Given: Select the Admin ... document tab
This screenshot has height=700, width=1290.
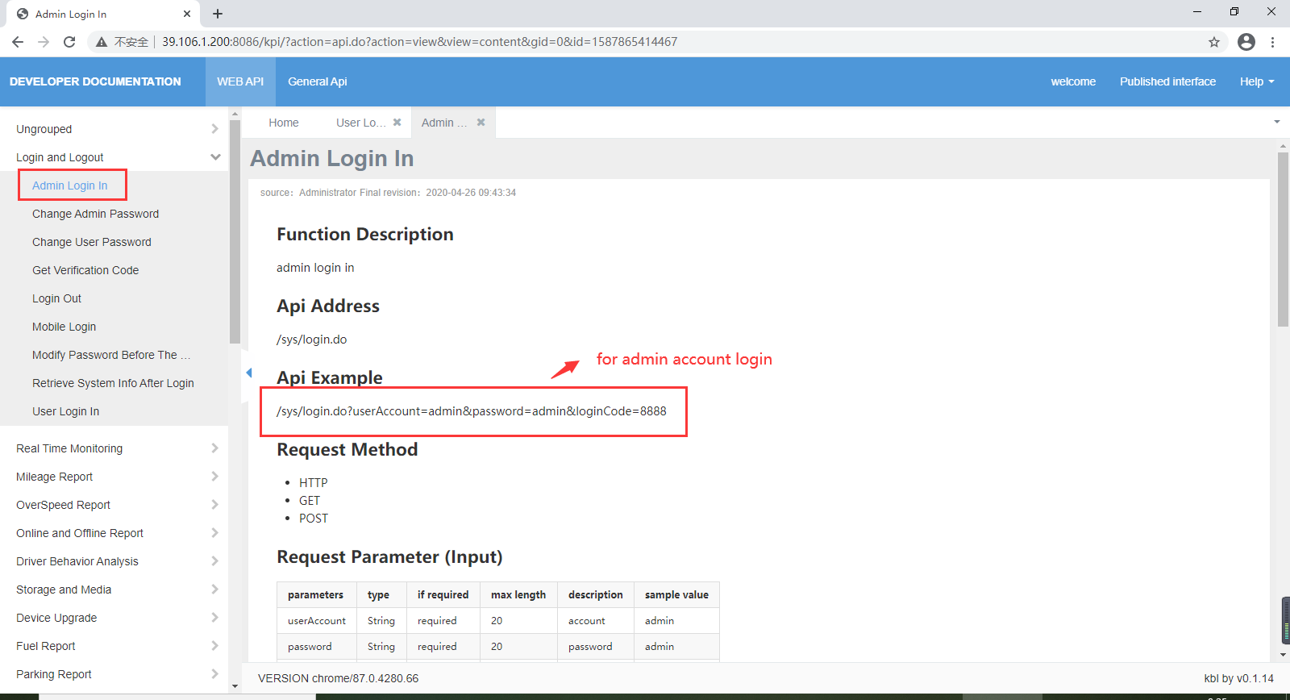Looking at the screenshot, I should pos(444,123).
